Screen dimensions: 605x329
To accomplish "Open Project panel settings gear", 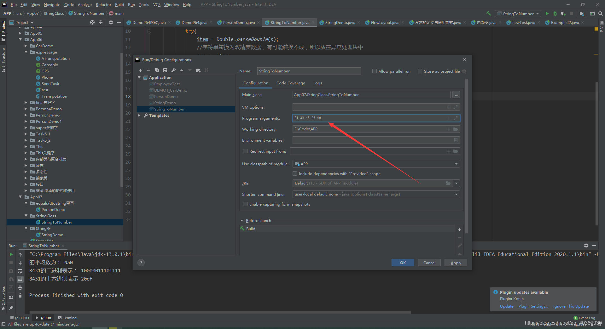I will [111, 22].
